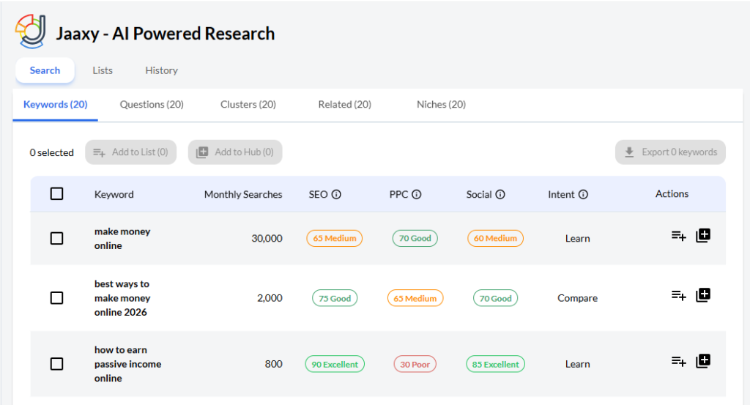Click Learn intent for make money online

(577, 238)
